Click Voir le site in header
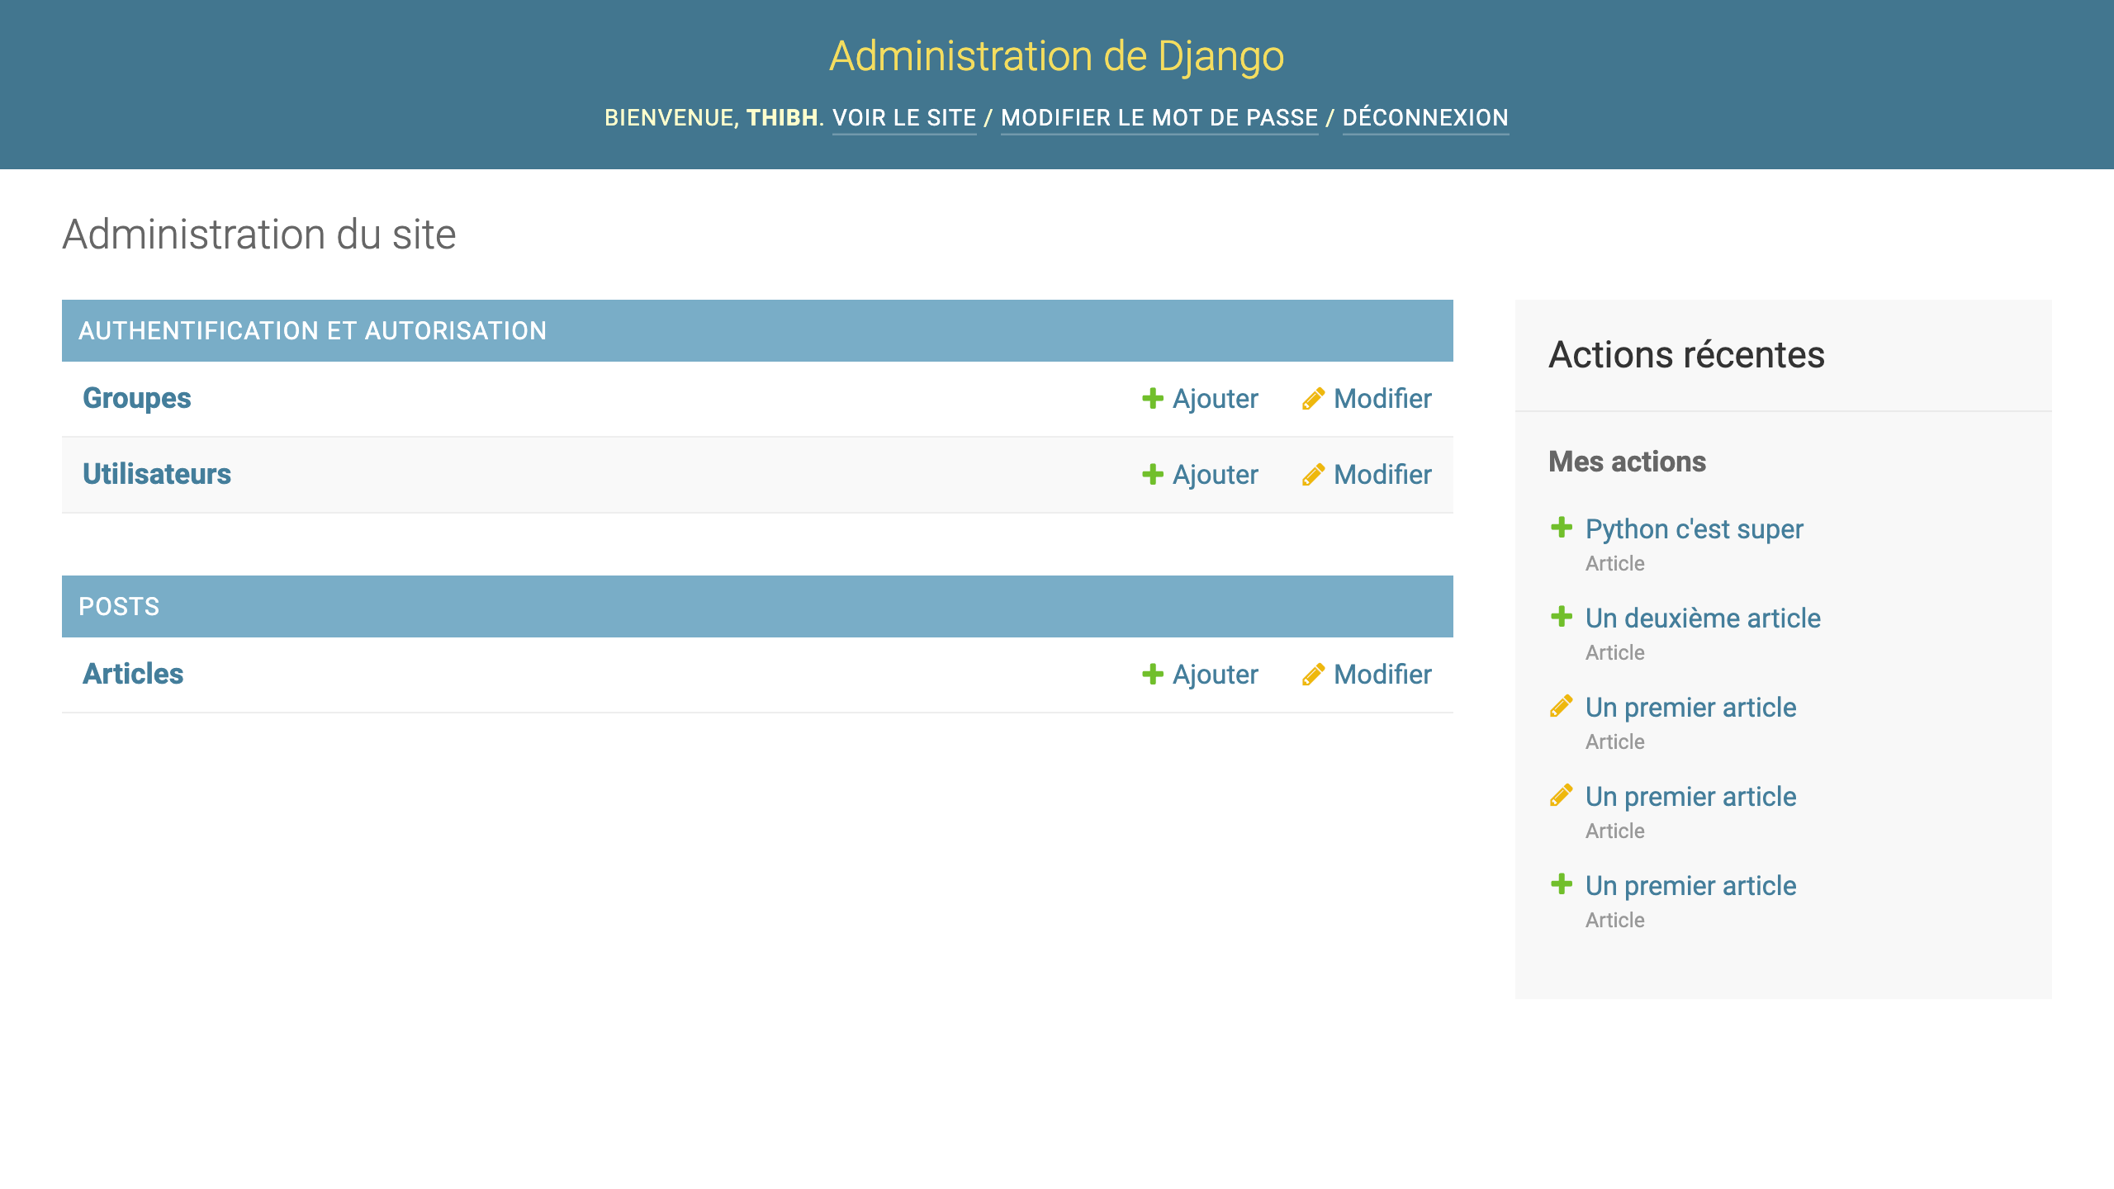Image resolution: width=2114 pixels, height=1189 pixels. pos(904,118)
